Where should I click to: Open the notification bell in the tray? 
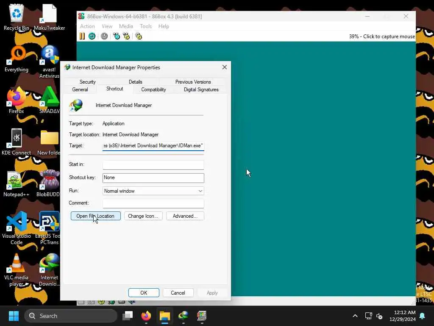point(423,316)
